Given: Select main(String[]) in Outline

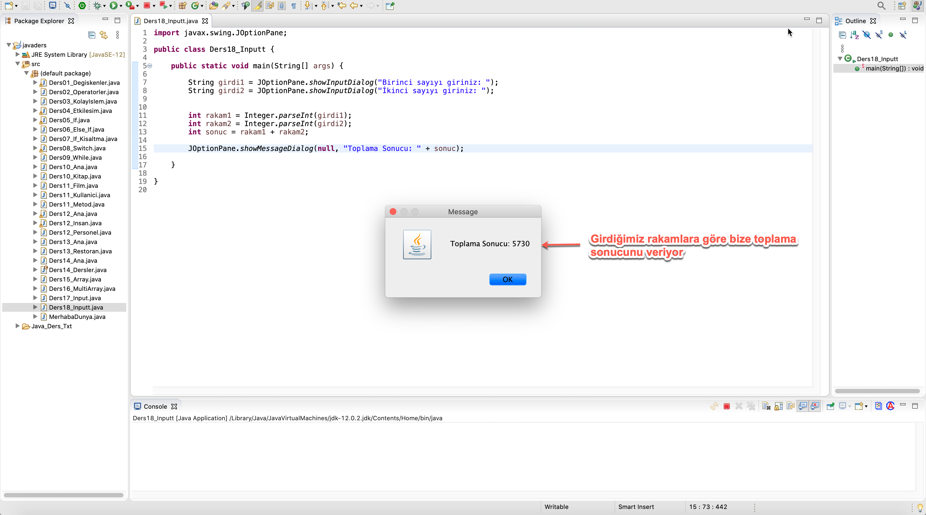Looking at the screenshot, I should [894, 68].
